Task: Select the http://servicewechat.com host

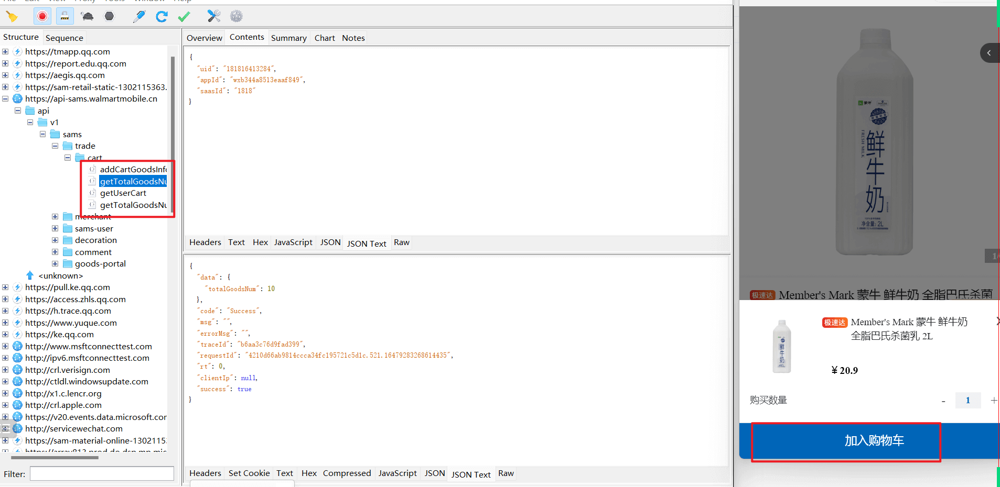Action: (74, 429)
